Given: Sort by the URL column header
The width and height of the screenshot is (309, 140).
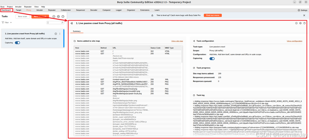Looking at the screenshot, I should click(131, 48).
